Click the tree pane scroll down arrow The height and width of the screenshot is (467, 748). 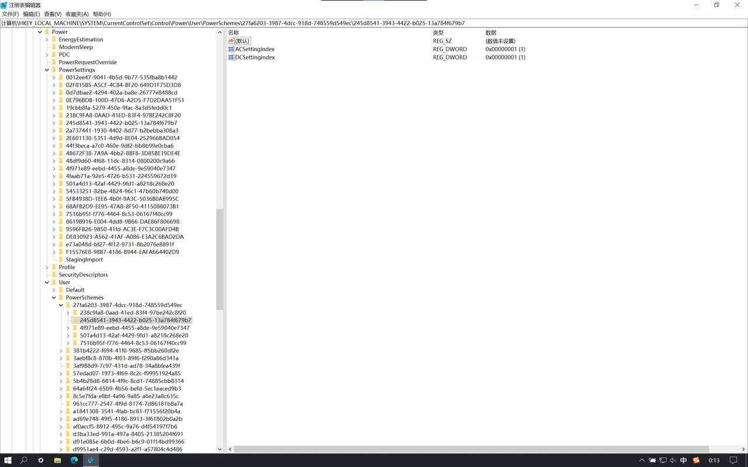coord(220,449)
